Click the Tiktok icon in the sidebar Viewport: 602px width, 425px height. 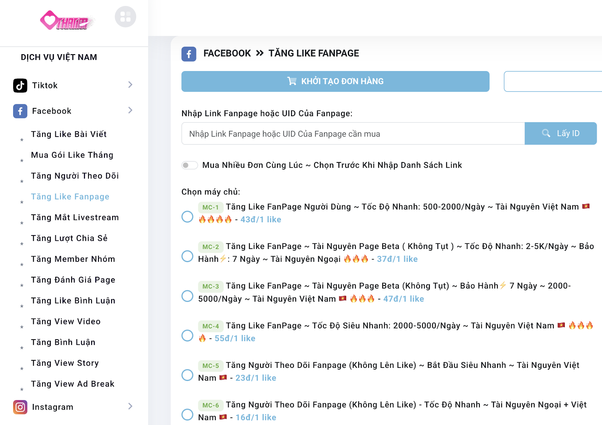pos(20,85)
